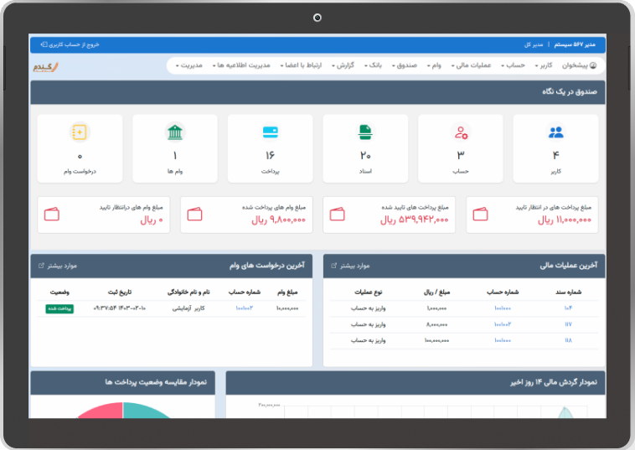
Task: Open the بانک dropdown menu
Action: 374,65
